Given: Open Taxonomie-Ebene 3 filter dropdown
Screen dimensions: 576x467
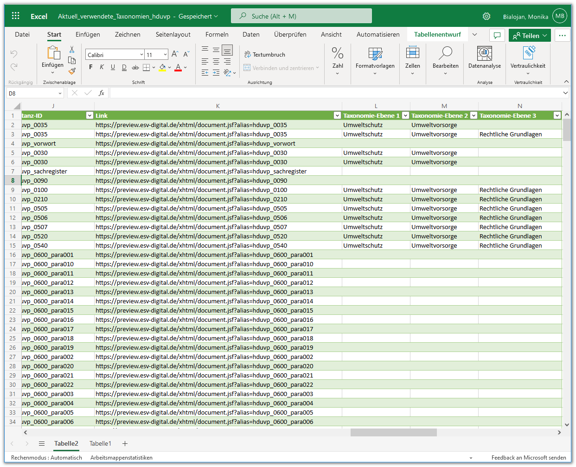Looking at the screenshot, I should 557,115.
